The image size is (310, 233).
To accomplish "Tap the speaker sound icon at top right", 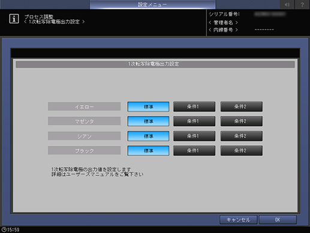I will (287, 5).
